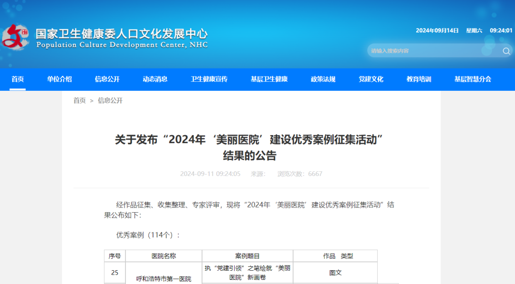This screenshot has height=284, width=515.
Task: Click the 案例题目 table column header
Action: point(247,256)
